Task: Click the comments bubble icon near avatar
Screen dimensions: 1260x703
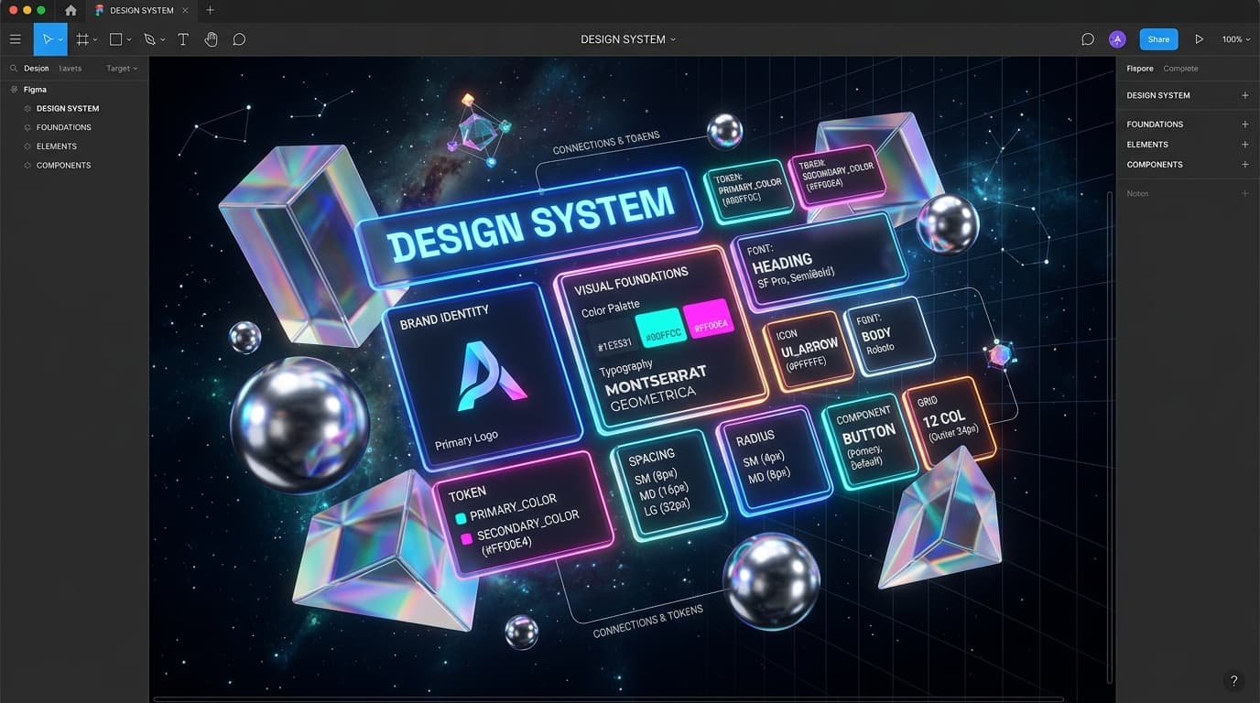Action: (x=1088, y=39)
